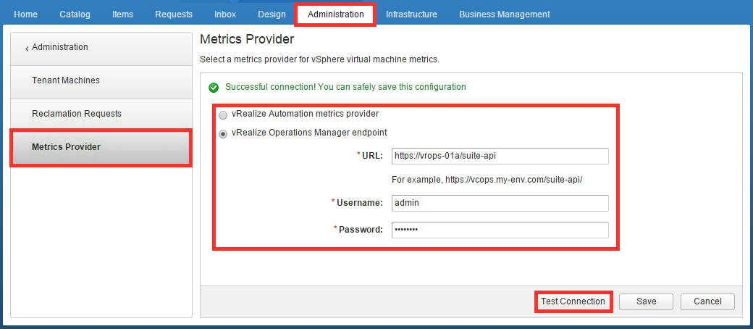
Task: Click the Test Connection button
Action: 573,301
